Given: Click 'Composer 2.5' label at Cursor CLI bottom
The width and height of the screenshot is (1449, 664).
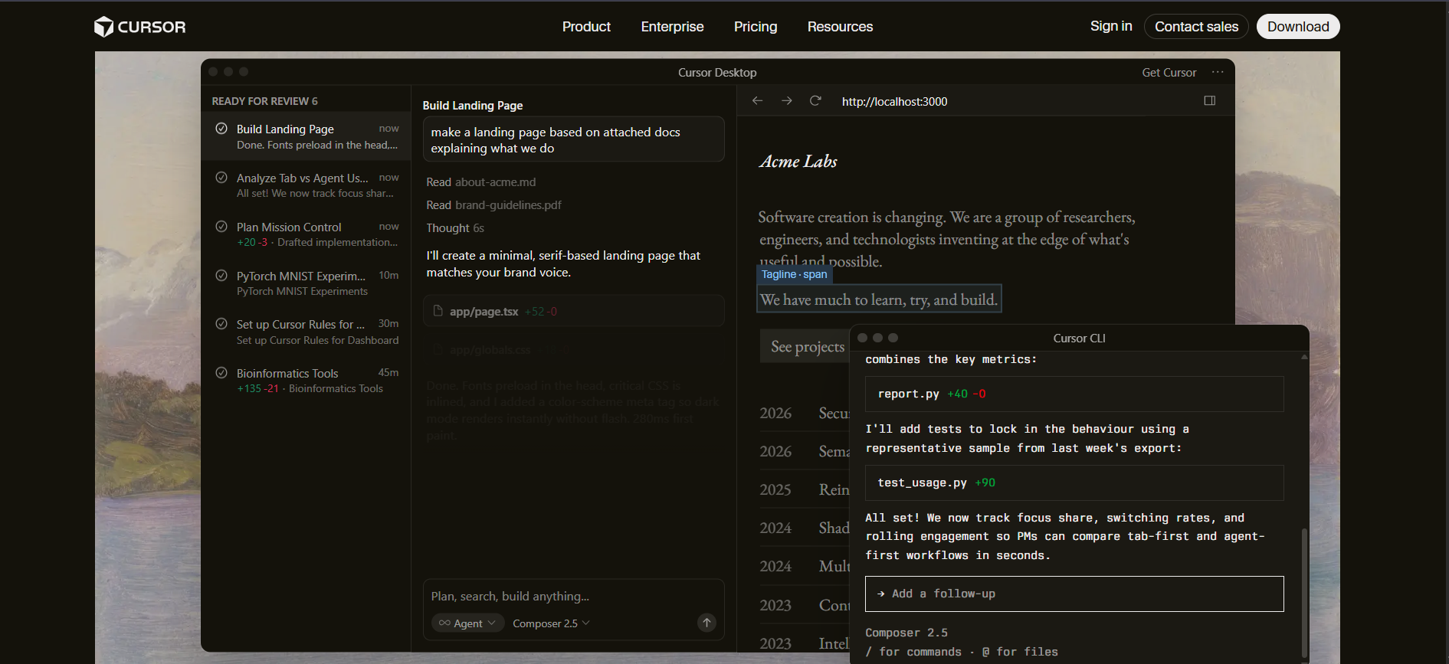Looking at the screenshot, I should point(906,633).
